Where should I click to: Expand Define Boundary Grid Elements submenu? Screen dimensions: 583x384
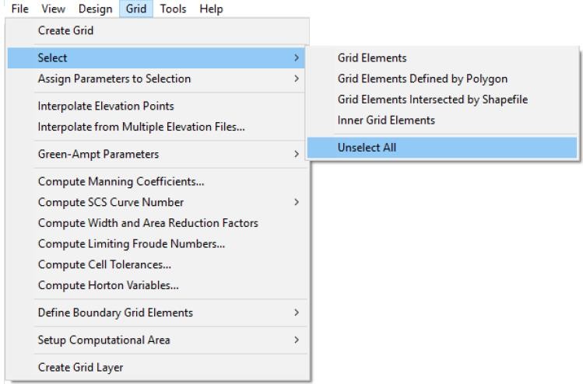tap(115, 312)
